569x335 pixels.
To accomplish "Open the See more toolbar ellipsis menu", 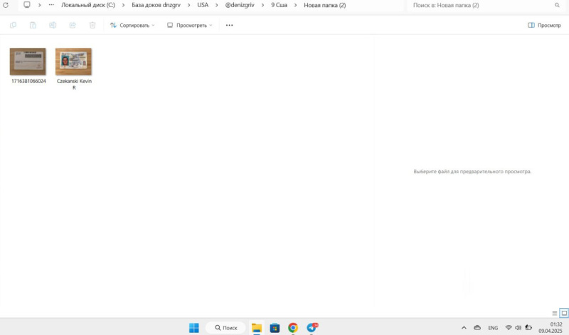I will 229,25.
